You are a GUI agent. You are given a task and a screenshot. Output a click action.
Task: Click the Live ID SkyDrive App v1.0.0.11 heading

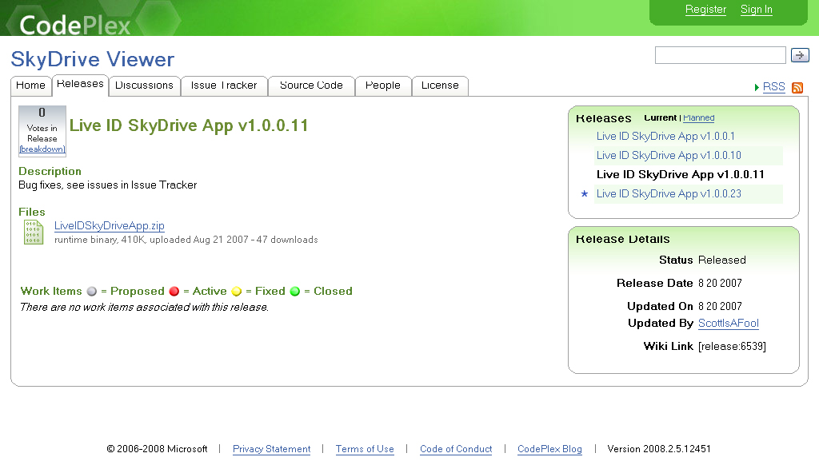click(x=189, y=125)
